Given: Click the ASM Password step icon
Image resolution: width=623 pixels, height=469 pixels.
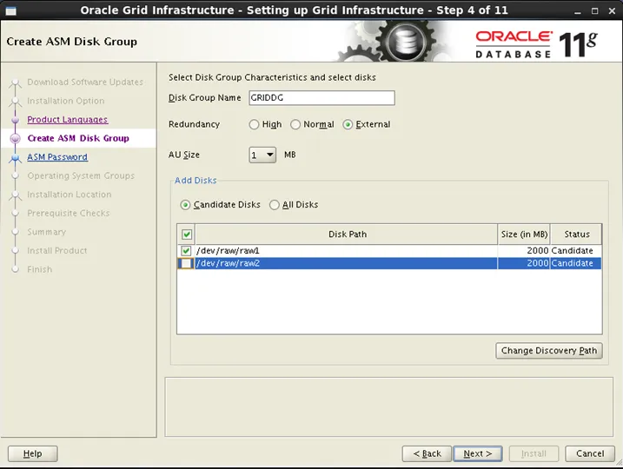Looking at the screenshot, I should pos(15,158).
